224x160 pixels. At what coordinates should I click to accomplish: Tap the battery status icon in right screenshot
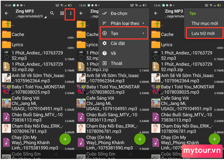[219, 5]
